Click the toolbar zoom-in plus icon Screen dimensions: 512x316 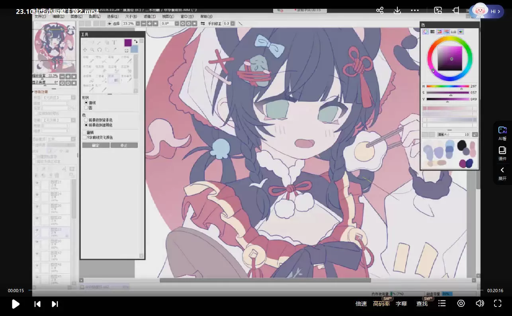(149, 23)
